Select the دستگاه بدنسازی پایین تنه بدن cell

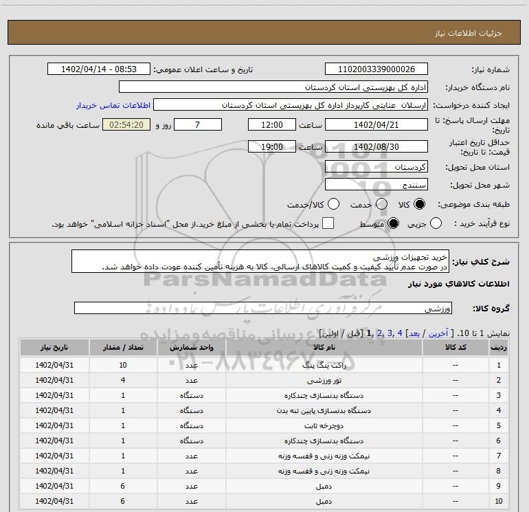(x=324, y=410)
